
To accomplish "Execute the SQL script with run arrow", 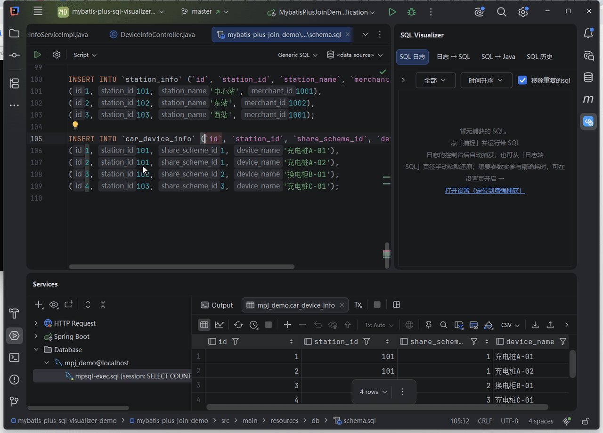I will click(37, 55).
